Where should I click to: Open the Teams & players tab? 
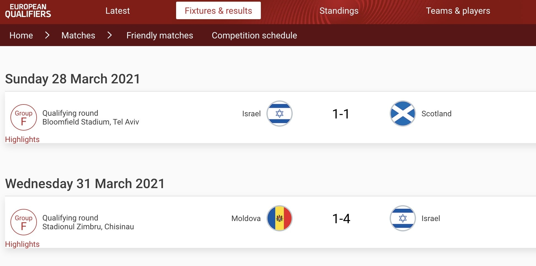[458, 11]
